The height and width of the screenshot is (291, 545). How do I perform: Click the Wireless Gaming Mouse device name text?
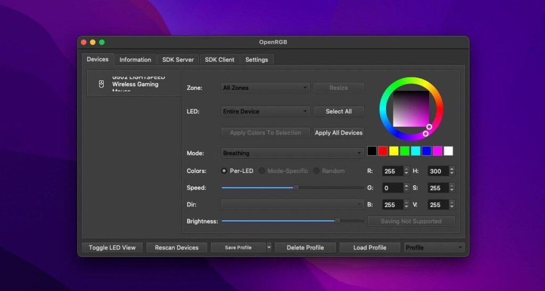pyautogui.click(x=135, y=85)
